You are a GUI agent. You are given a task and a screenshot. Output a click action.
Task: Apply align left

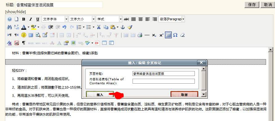[x=147, y=19]
